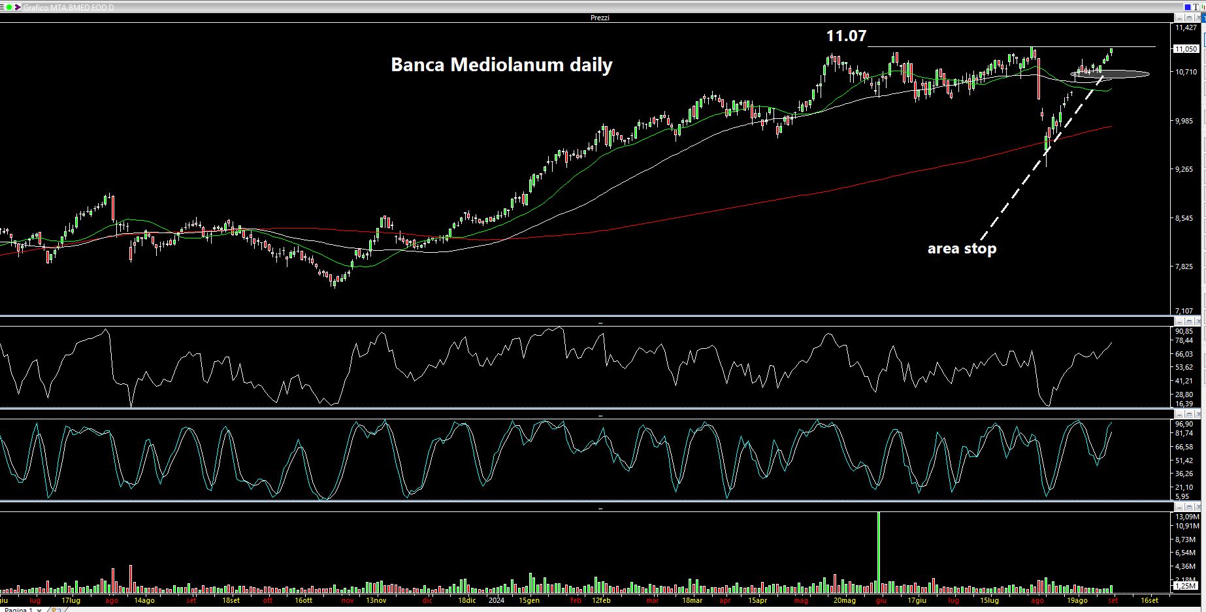
Task: Click the 2024 year label on time axis
Action: 497,600
